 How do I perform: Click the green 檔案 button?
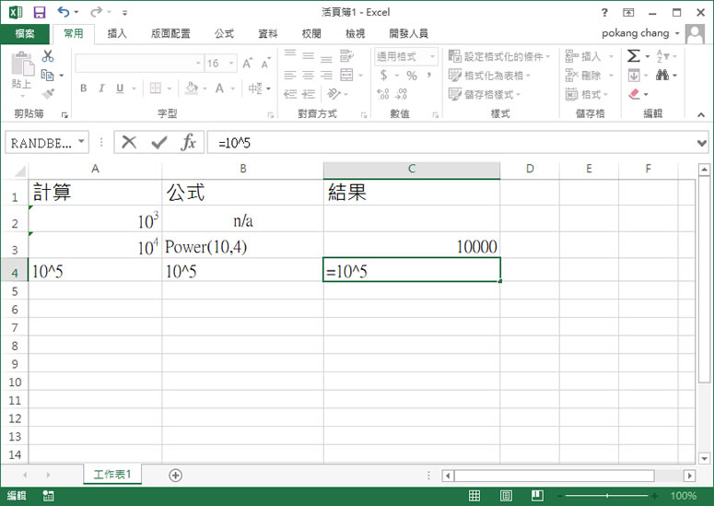point(25,33)
